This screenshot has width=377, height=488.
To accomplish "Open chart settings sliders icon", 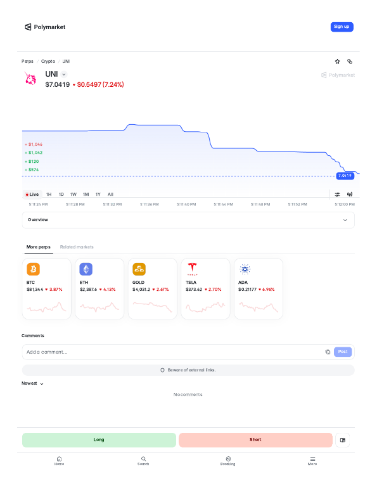I will tap(337, 194).
